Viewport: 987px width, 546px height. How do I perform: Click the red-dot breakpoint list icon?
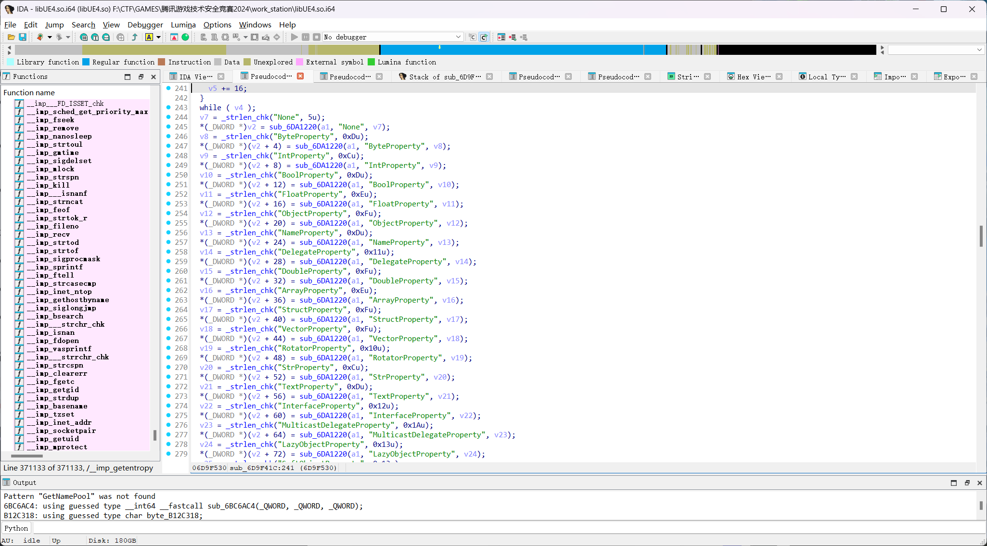(x=513, y=37)
